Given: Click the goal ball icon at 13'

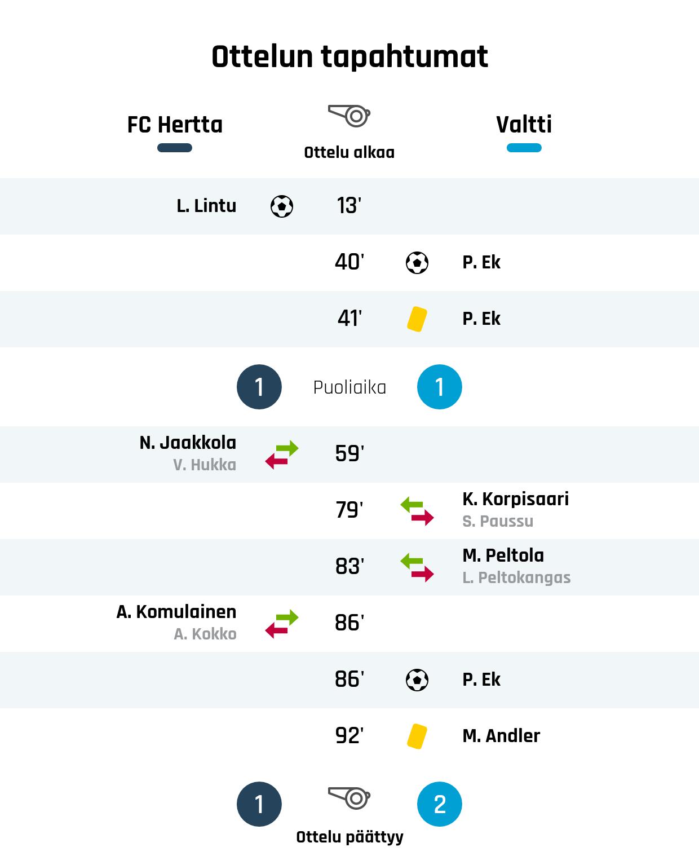Looking at the screenshot, I should click(282, 206).
